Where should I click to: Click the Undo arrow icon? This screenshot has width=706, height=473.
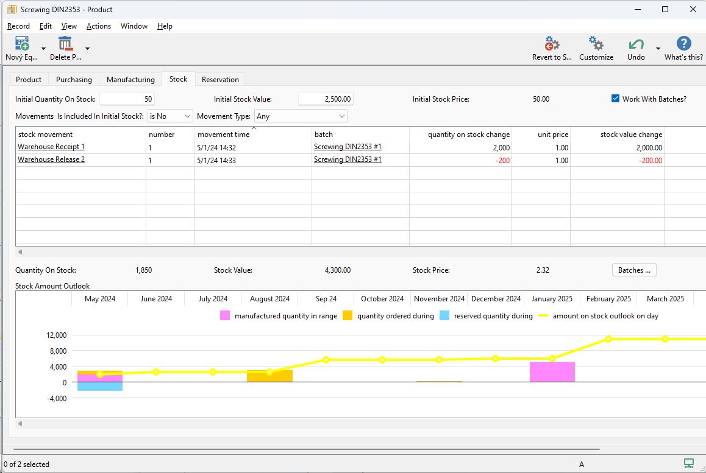tap(636, 44)
